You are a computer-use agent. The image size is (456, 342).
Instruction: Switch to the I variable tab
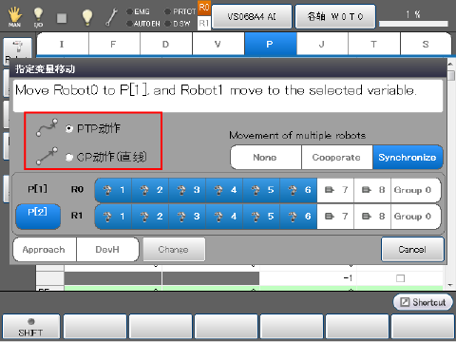63,44
